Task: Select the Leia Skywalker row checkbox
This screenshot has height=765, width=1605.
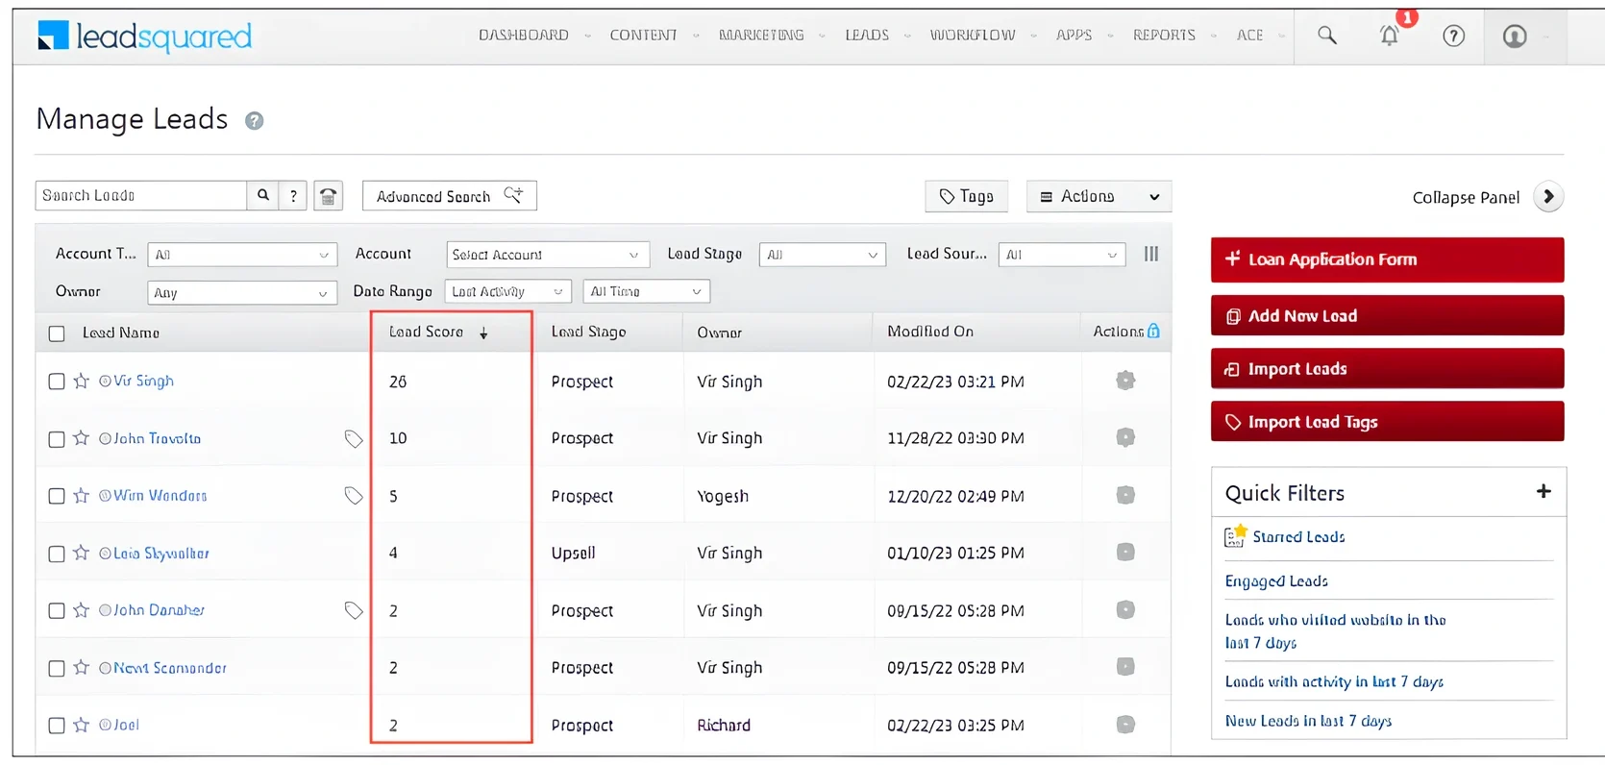Action: pos(57,554)
